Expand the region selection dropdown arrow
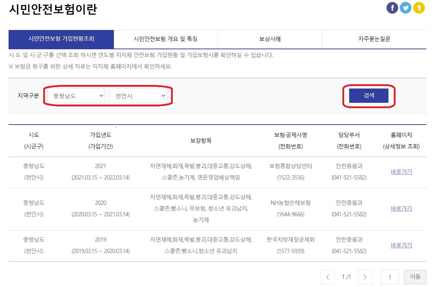 (101, 96)
